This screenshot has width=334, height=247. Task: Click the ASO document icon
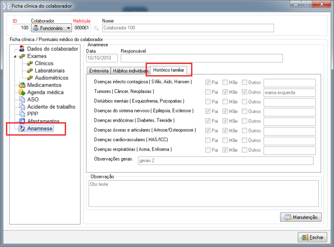point(22,100)
